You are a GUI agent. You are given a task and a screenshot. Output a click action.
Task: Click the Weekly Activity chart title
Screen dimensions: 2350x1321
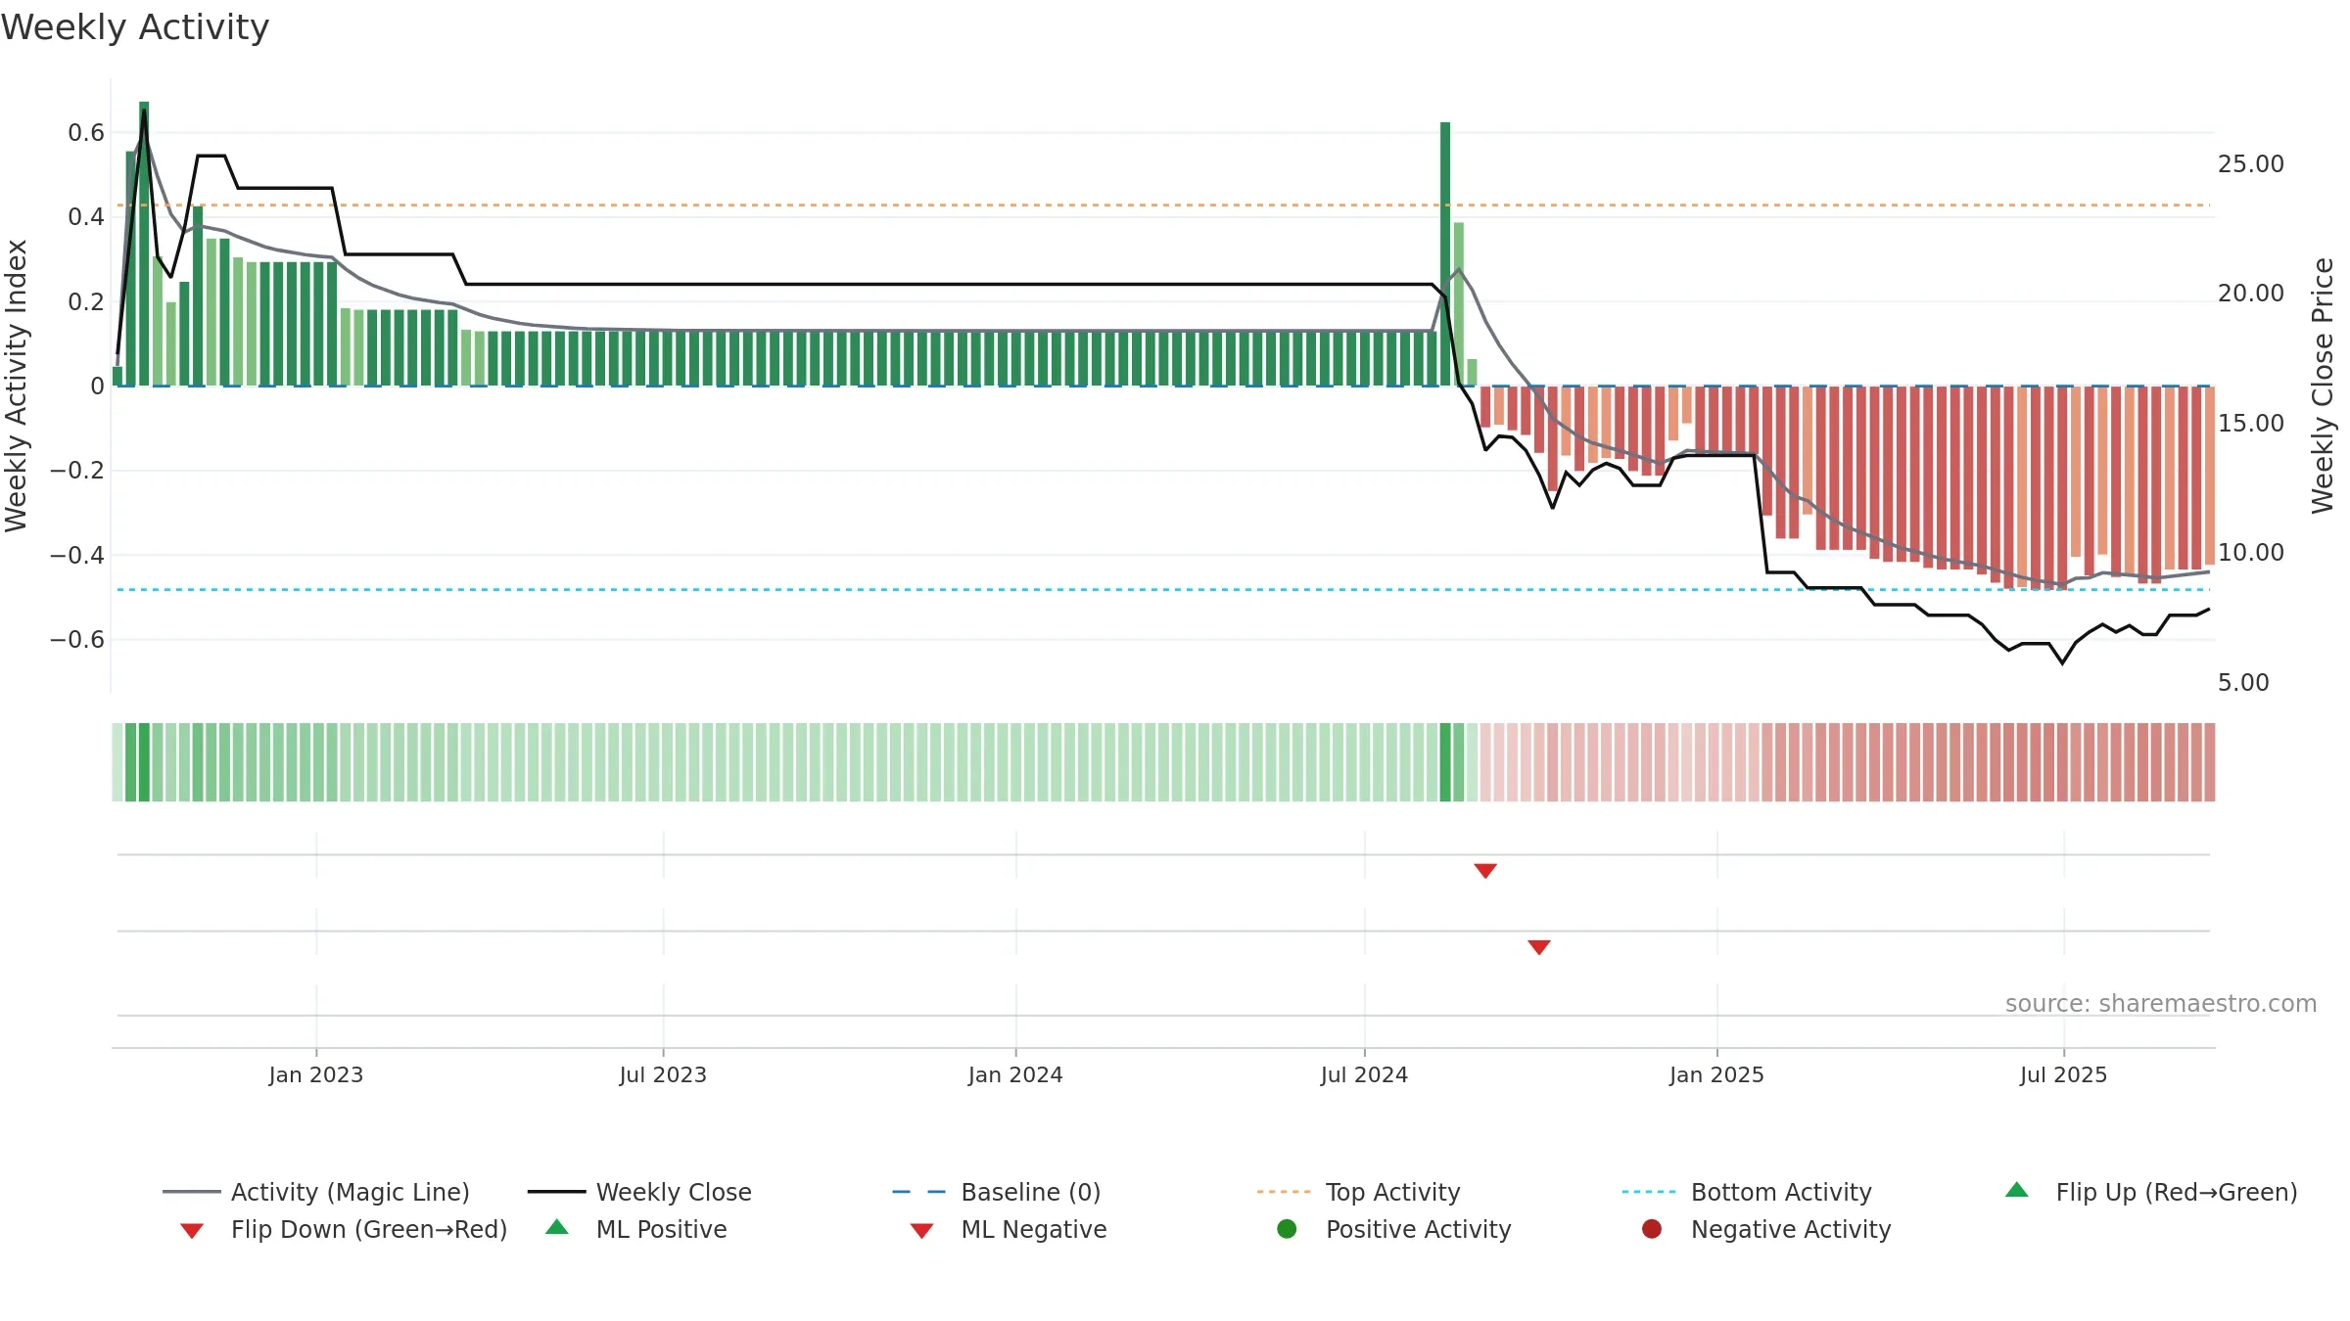click(x=135, y=27)
